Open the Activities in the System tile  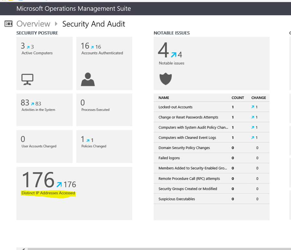[44, 110]
